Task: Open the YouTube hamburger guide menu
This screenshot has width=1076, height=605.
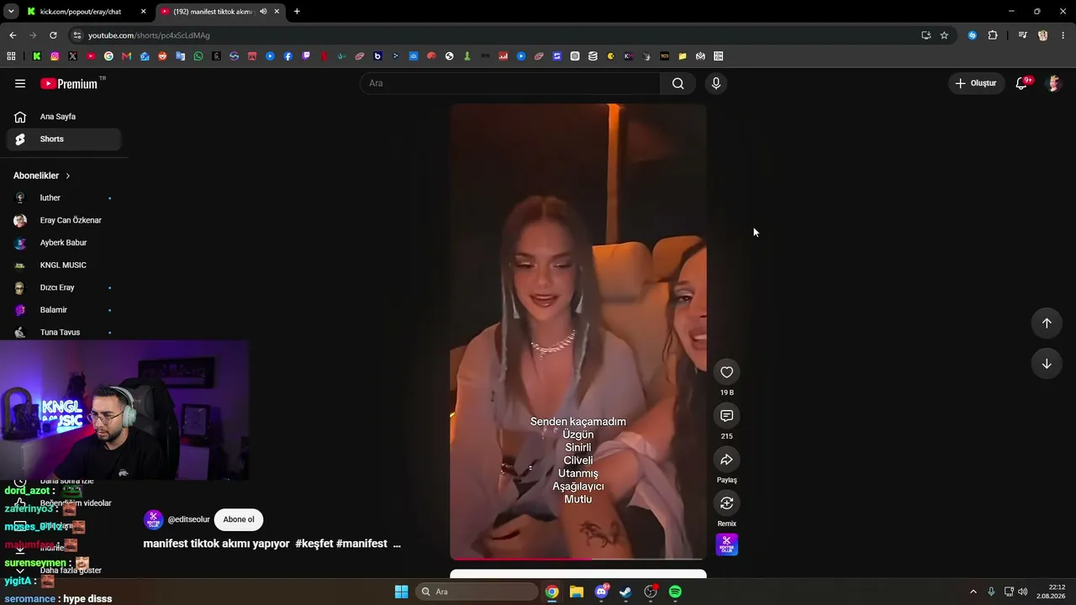Action: (x=20, y=83)
